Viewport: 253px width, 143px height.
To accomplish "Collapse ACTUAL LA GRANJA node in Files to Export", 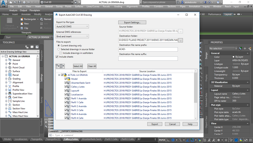I will click(x=59, y=75).
